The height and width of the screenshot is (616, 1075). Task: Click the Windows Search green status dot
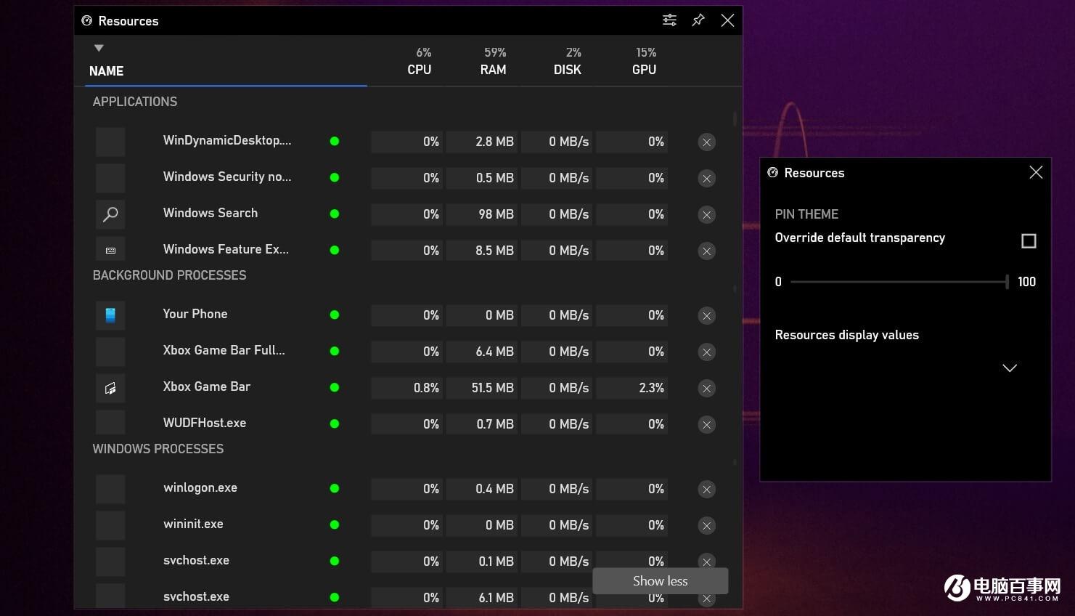(335, 214)
